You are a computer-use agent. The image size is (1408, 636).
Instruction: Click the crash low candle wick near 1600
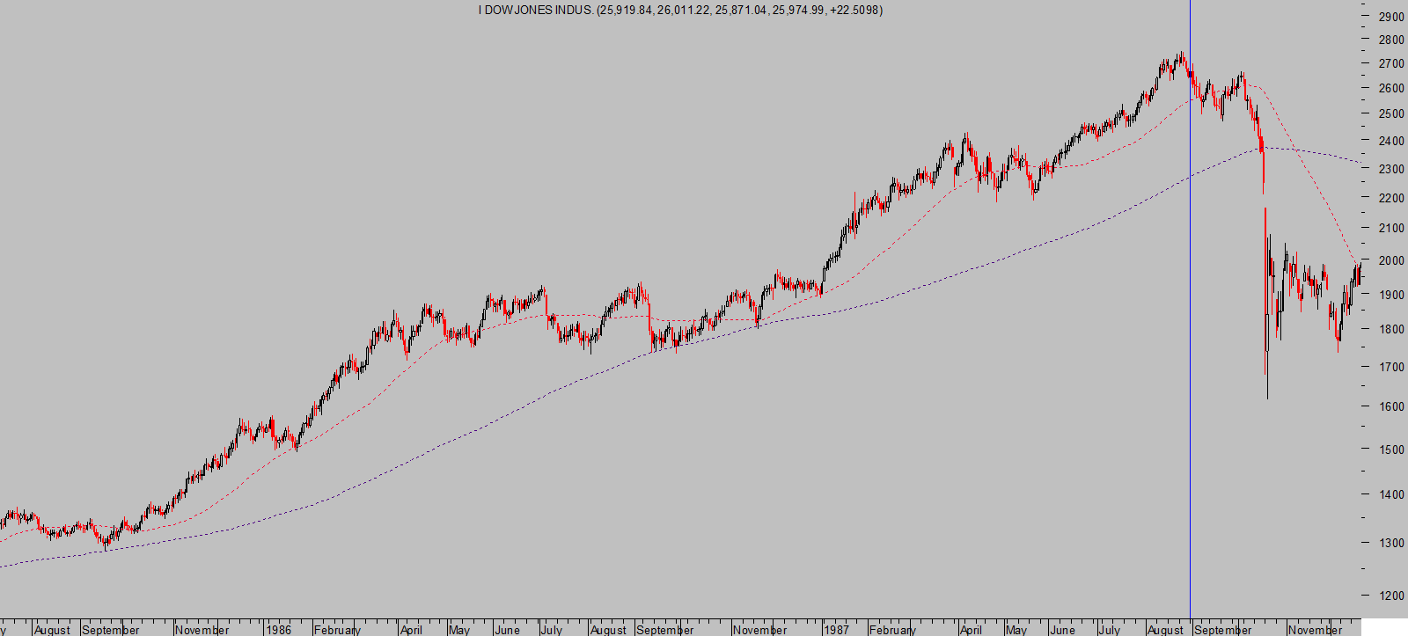pos(1267,387)
